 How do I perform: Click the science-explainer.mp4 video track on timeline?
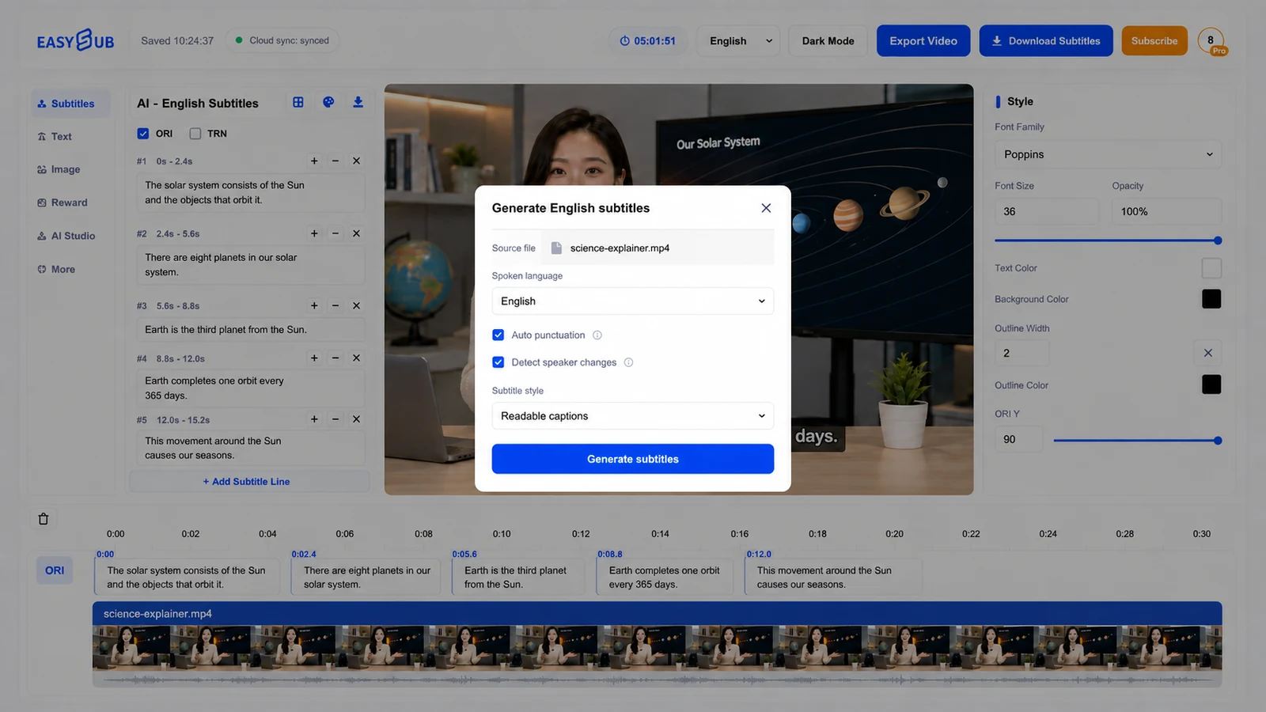(x=657, y=645)
